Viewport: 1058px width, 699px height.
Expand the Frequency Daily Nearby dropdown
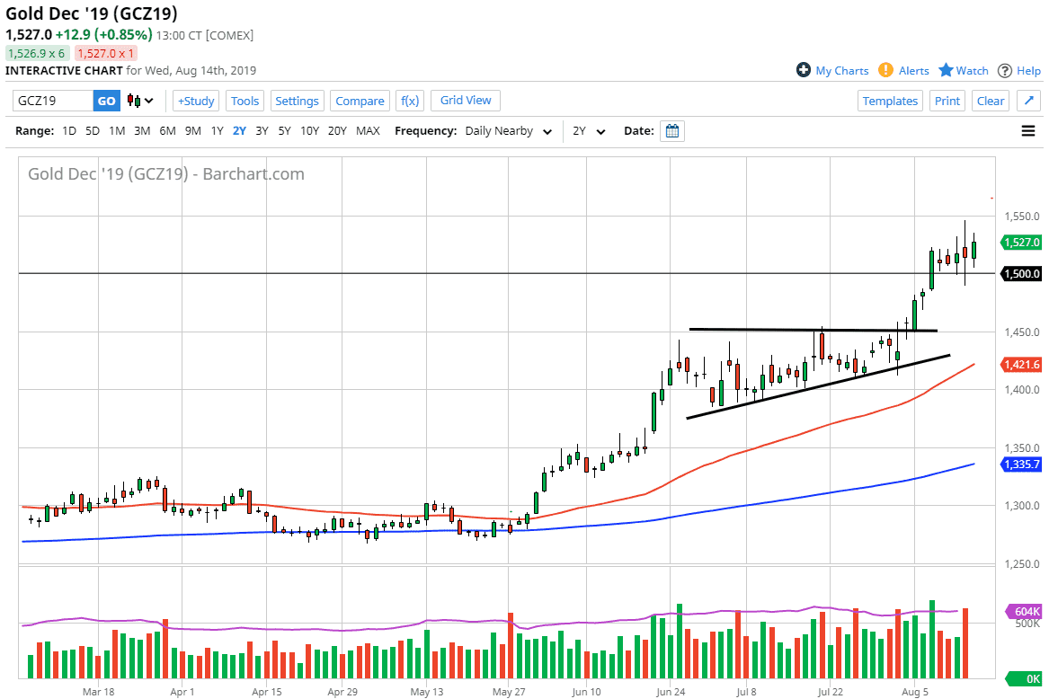pyautogui.click(x=508, y=131)
